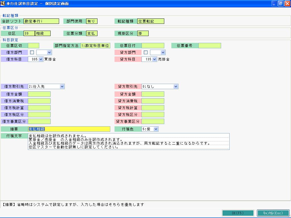The height and width of the screenshot is (218, 291).
Task: Close the 奉行仕訳科目設定 window
Action: (287, 3)
